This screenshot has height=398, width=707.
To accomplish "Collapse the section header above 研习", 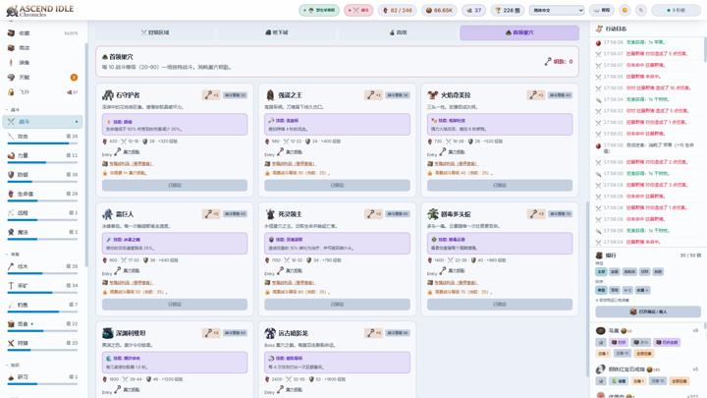I will click(x=13, y=365).
